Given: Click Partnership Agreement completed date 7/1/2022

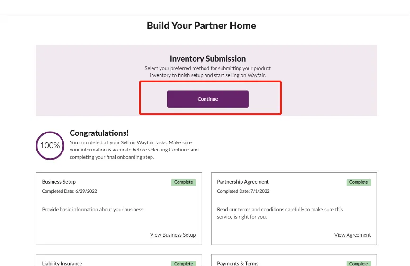Looking at the screenshot, I should (243, 191).
